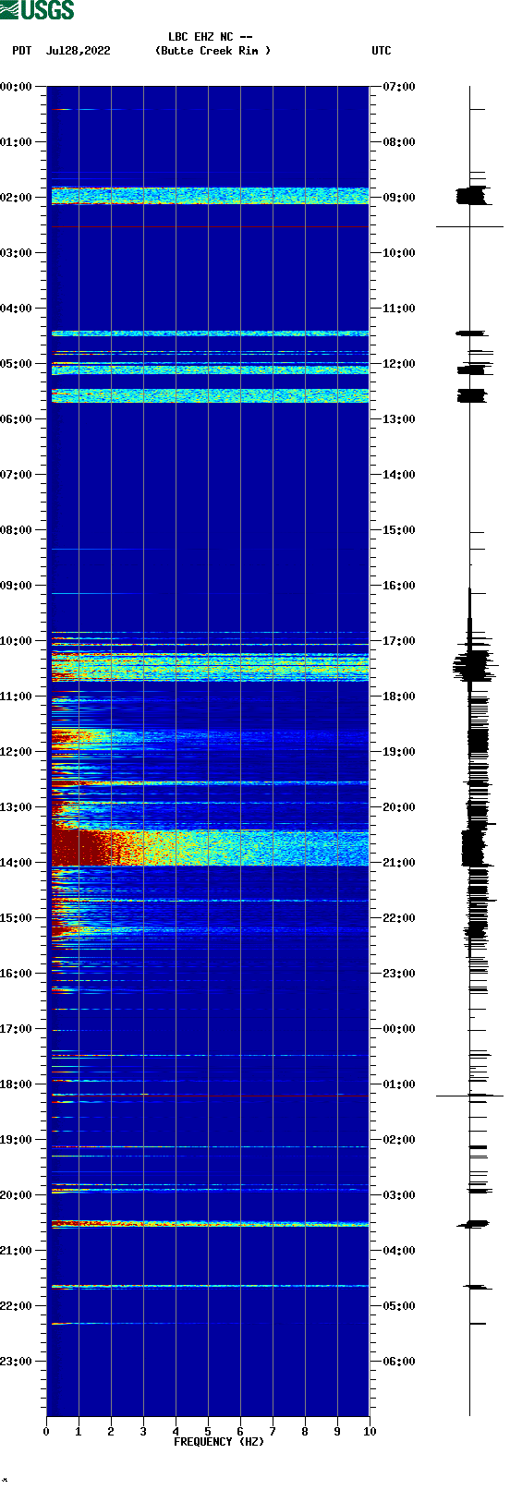This screenshot has height=1490, width=510.
Task: Select the station title LBC EHZ NC --
Action: [x=211, y=37]
